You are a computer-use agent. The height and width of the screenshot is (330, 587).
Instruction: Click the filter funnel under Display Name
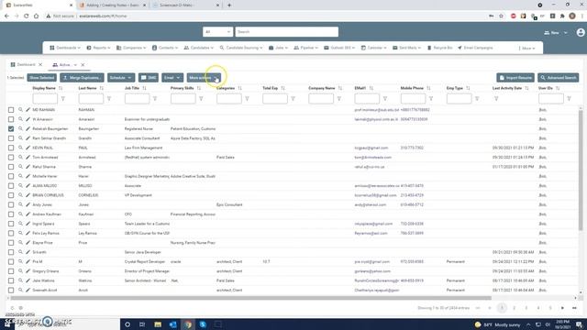[63, 99]
